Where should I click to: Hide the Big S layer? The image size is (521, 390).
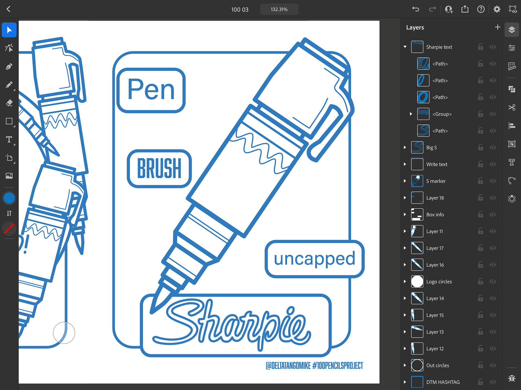[x=493, y=147]
